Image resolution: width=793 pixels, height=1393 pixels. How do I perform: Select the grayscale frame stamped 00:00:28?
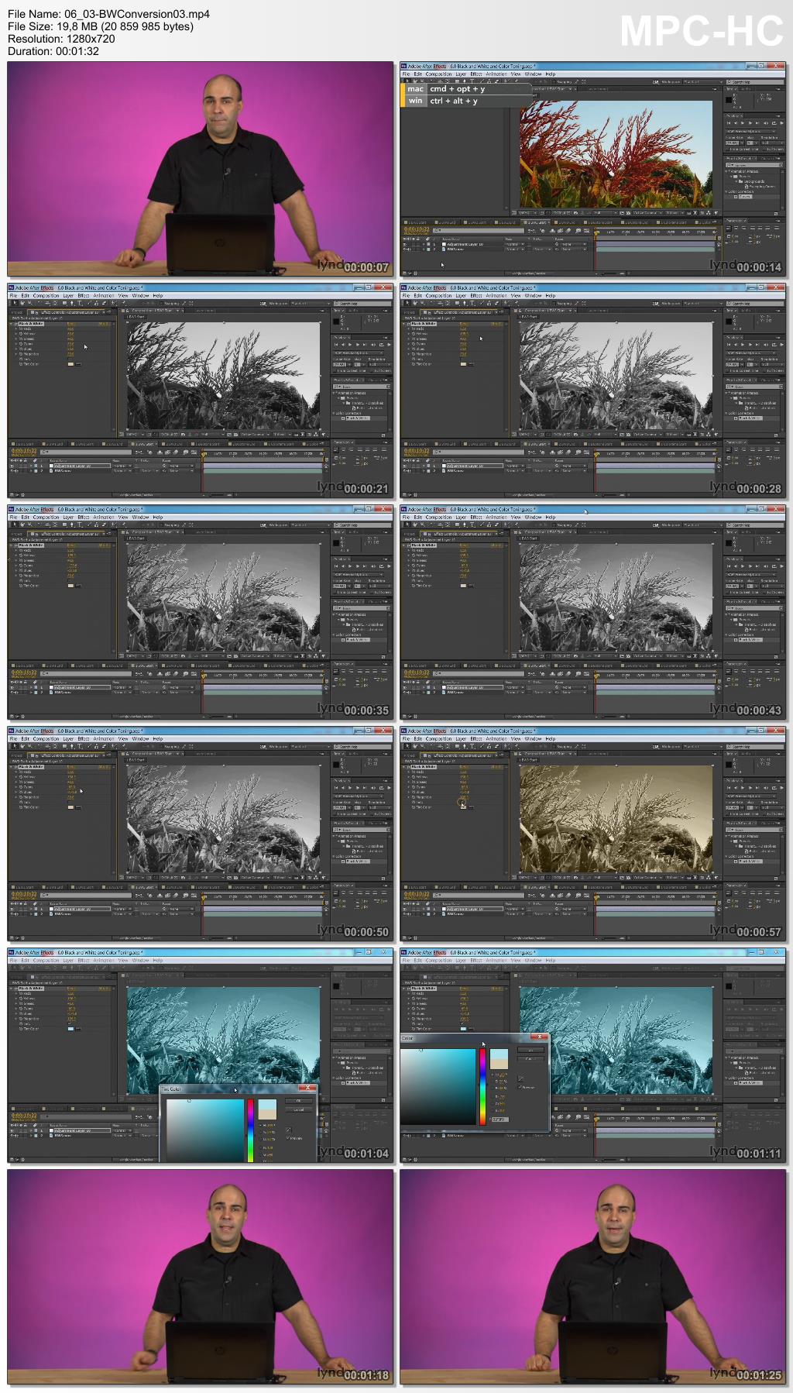593,390
